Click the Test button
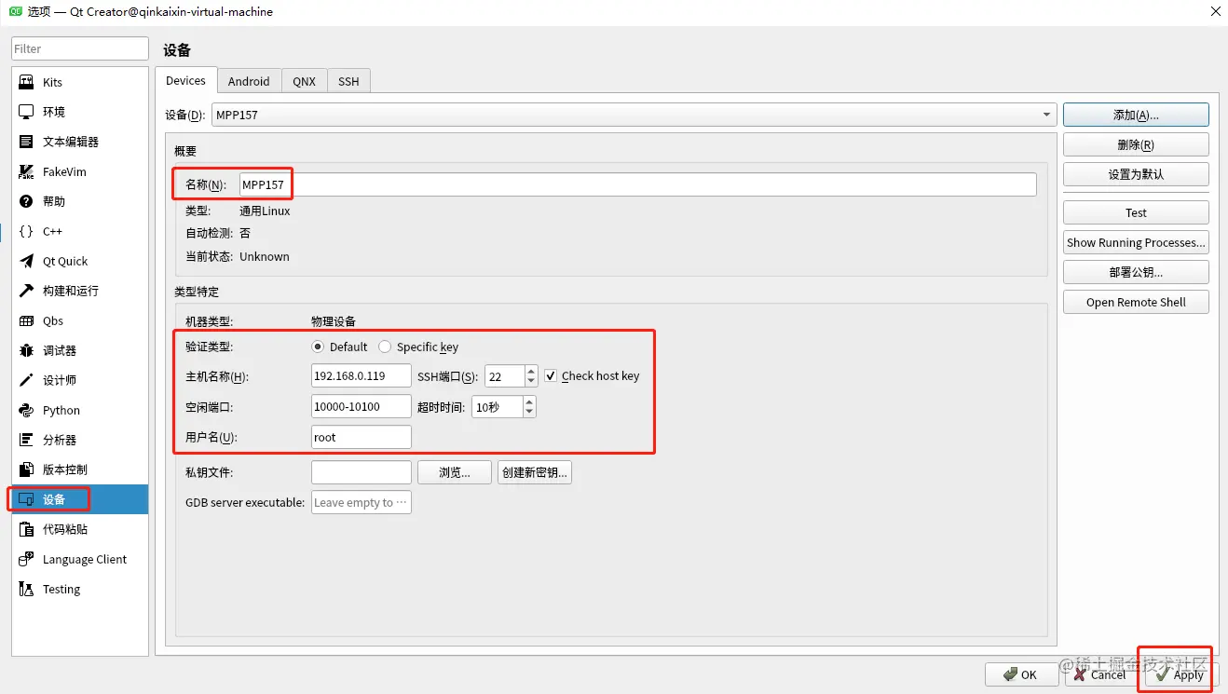The height and width of the screenshot is (694, 1228). pos(1136,212)
